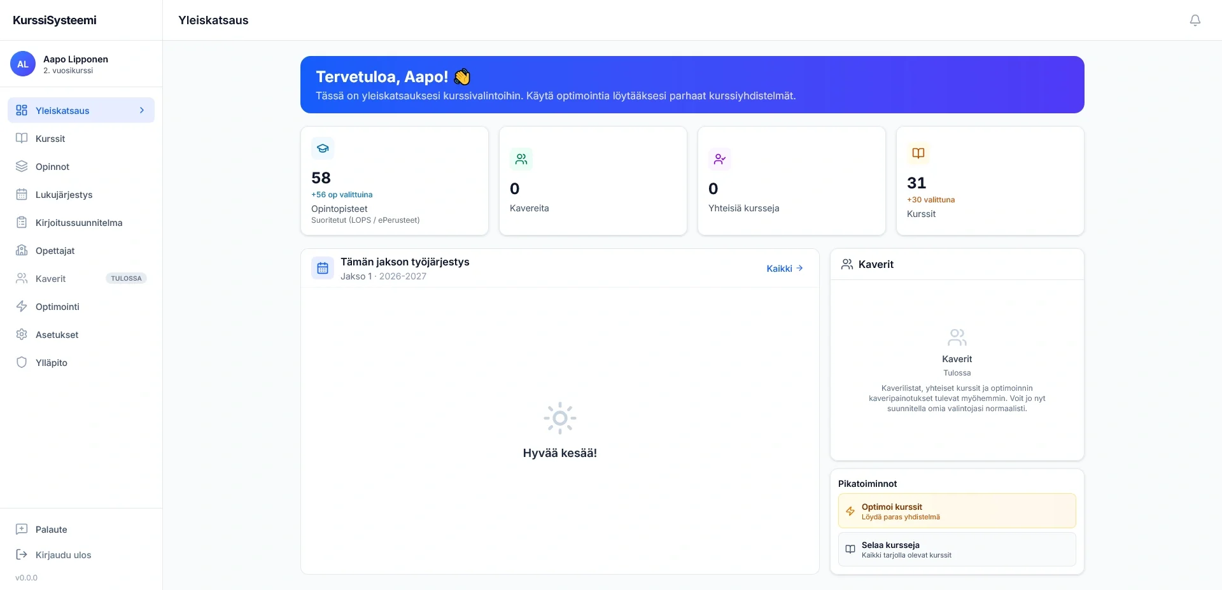
Task: Click the Kirjoitussuunnitelma clipboard icon
Action: (x=22, y=222)
